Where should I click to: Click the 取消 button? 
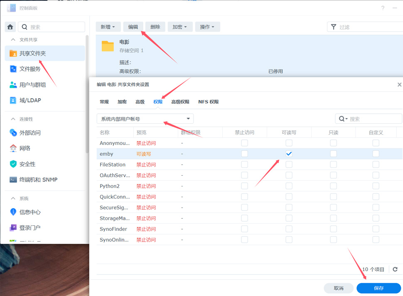(x=339, y=288)
